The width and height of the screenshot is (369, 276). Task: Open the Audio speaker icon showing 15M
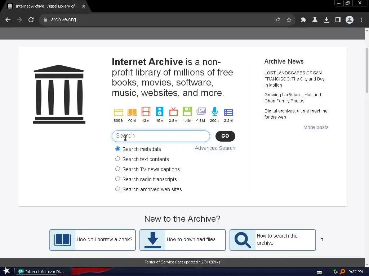[160, 111]
